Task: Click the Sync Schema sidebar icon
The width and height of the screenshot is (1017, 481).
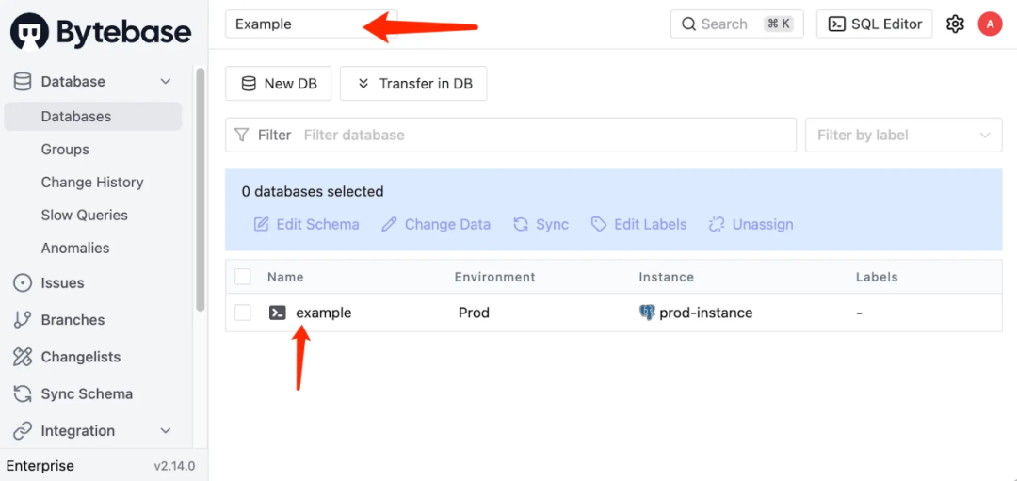Action: pyautogui.click(x=23, y=393)
